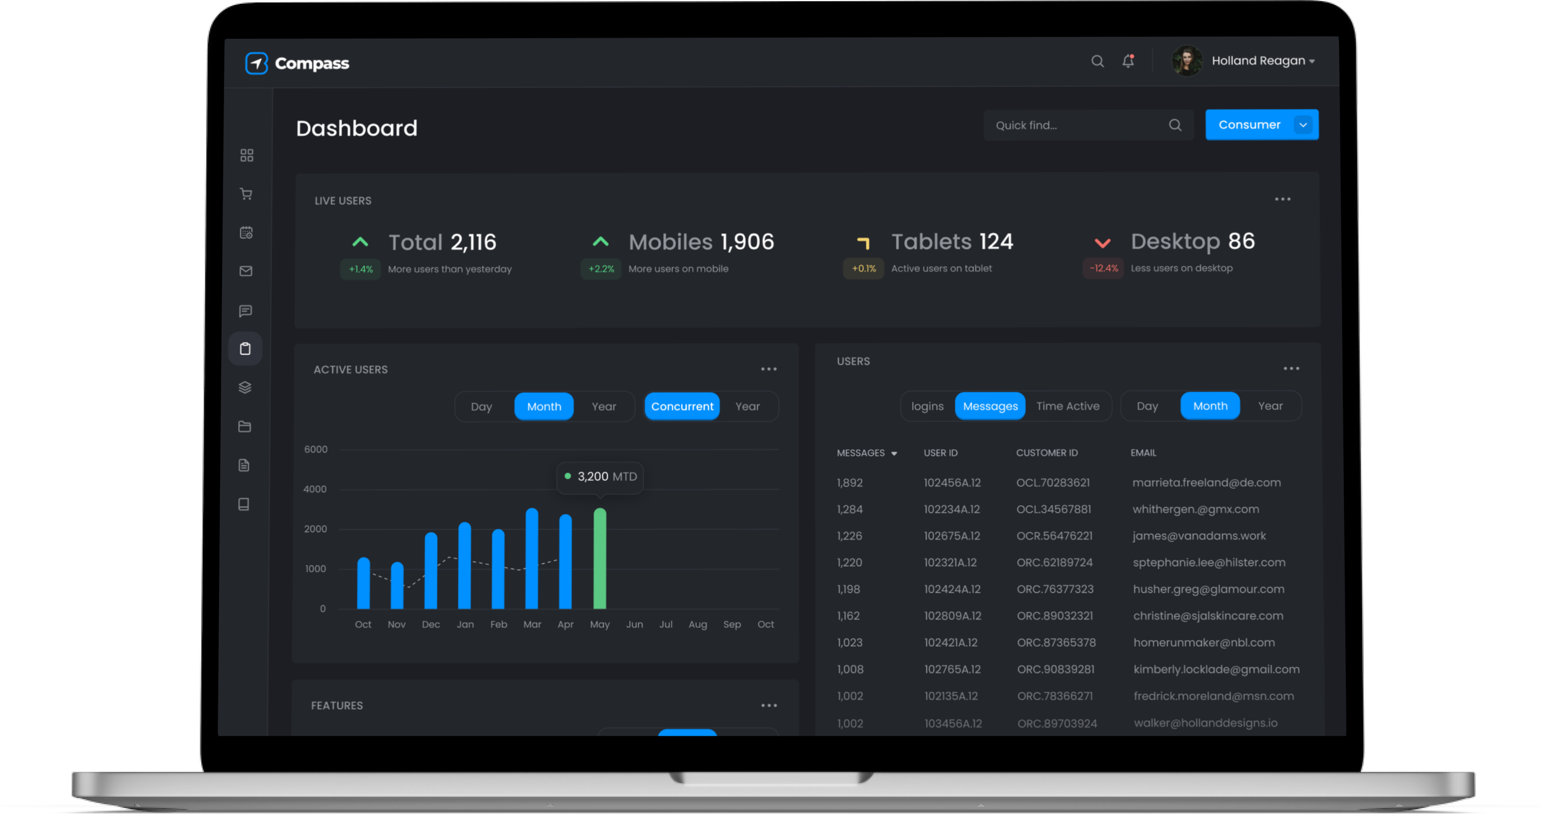1542x825 pixels.
Task: Click the top bar search icon
Action: coord(1097,61)
